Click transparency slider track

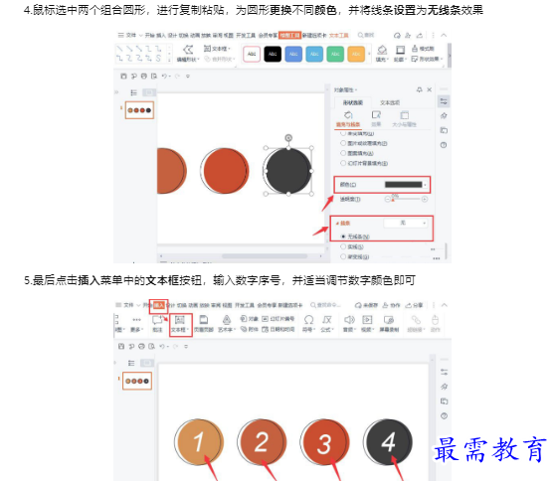[406, 199]
